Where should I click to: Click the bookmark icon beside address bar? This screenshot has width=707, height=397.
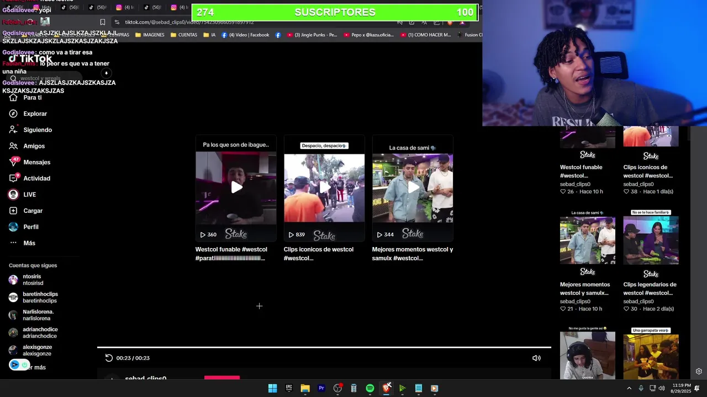(102, 22)
